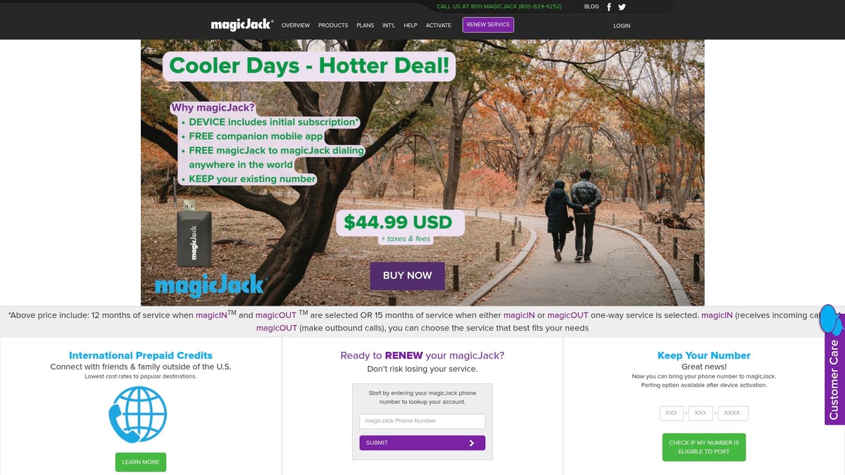The height and width of the screenshot is (475, 845).
Task: Click Check If My Number Is Eligible button
Action: tap(704, 447)
